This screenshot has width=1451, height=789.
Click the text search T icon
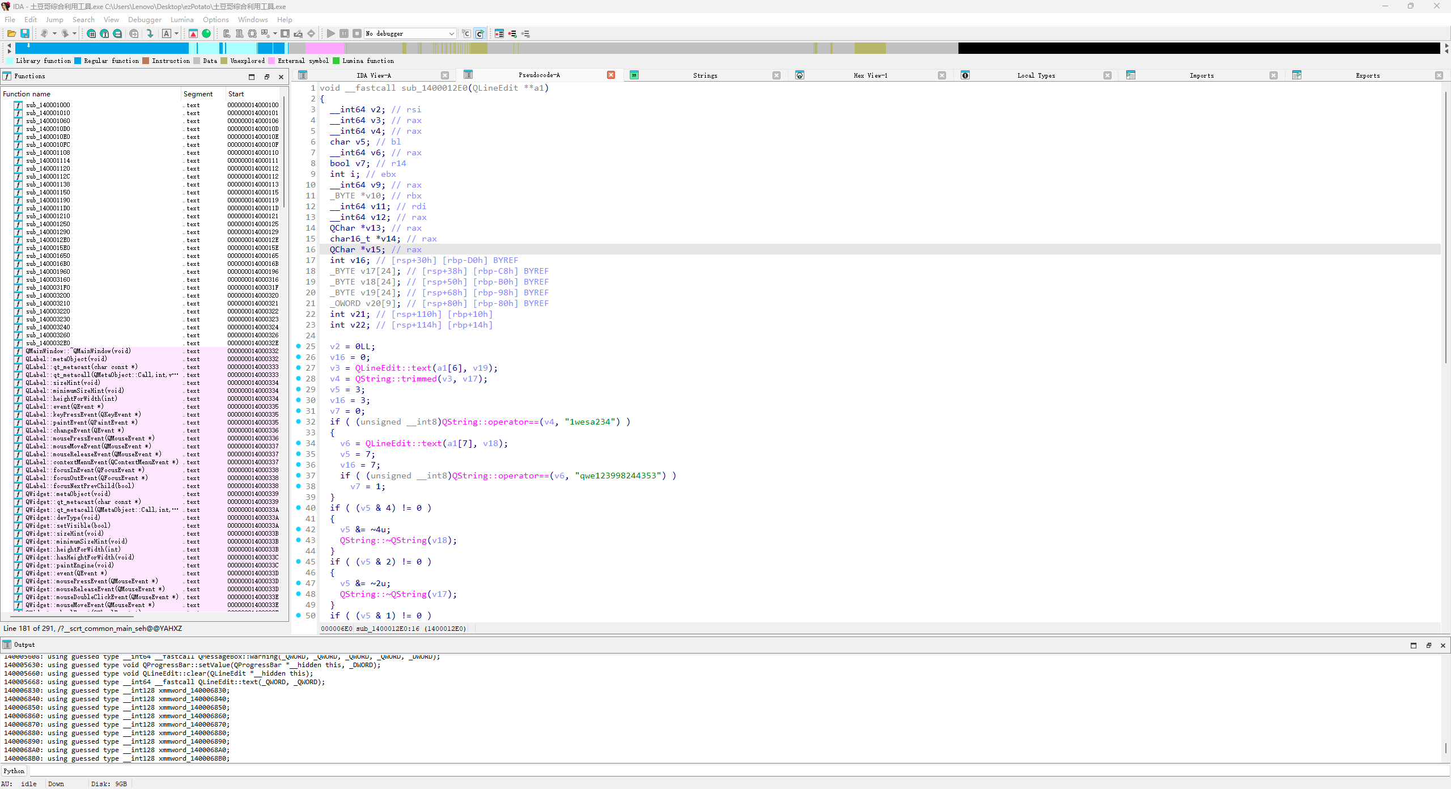104,33
